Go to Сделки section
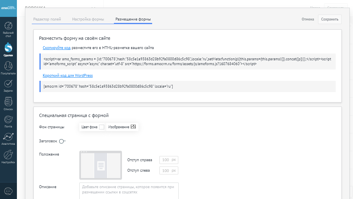 click(8, 49)
